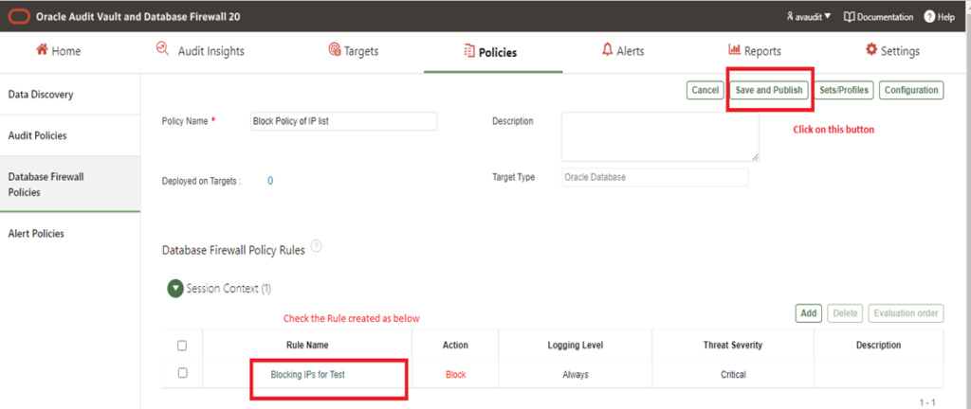Toggle the select-all rules header checkbox
Image resolution: width=971 pixels, height=409 pixels.
pos(182,346)
